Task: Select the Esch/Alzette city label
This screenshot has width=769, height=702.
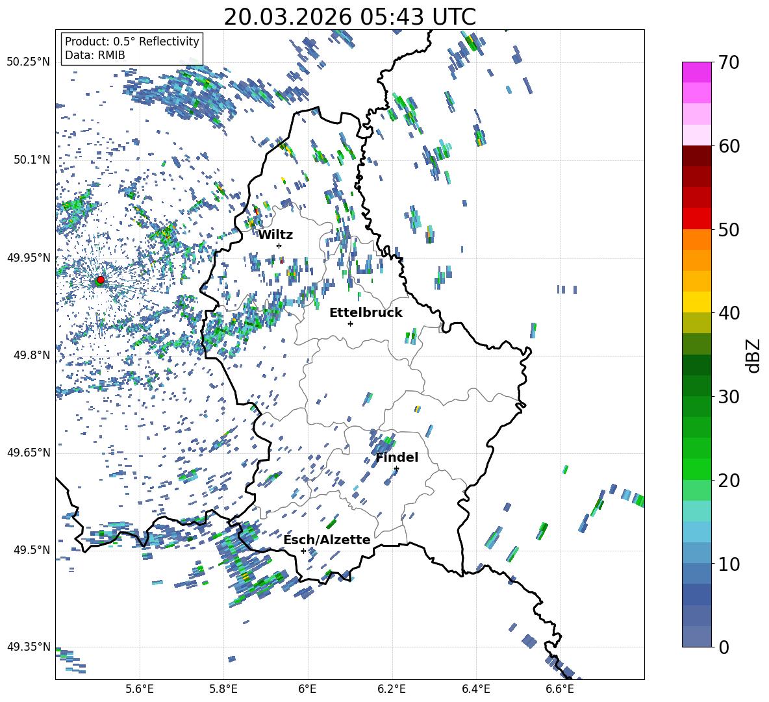Action: click(327, 540)
